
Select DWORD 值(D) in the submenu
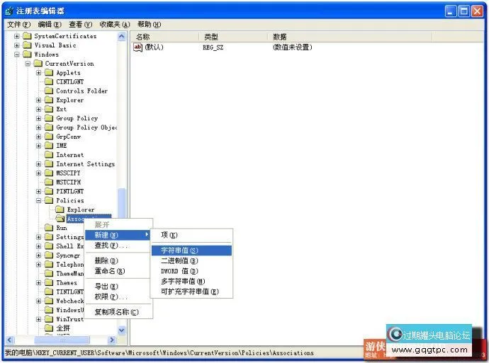point(179,271)
